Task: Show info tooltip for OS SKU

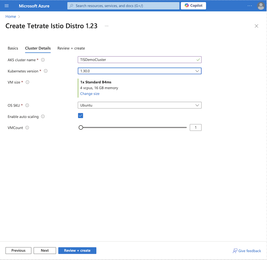Action: click(x=27, y=105)
